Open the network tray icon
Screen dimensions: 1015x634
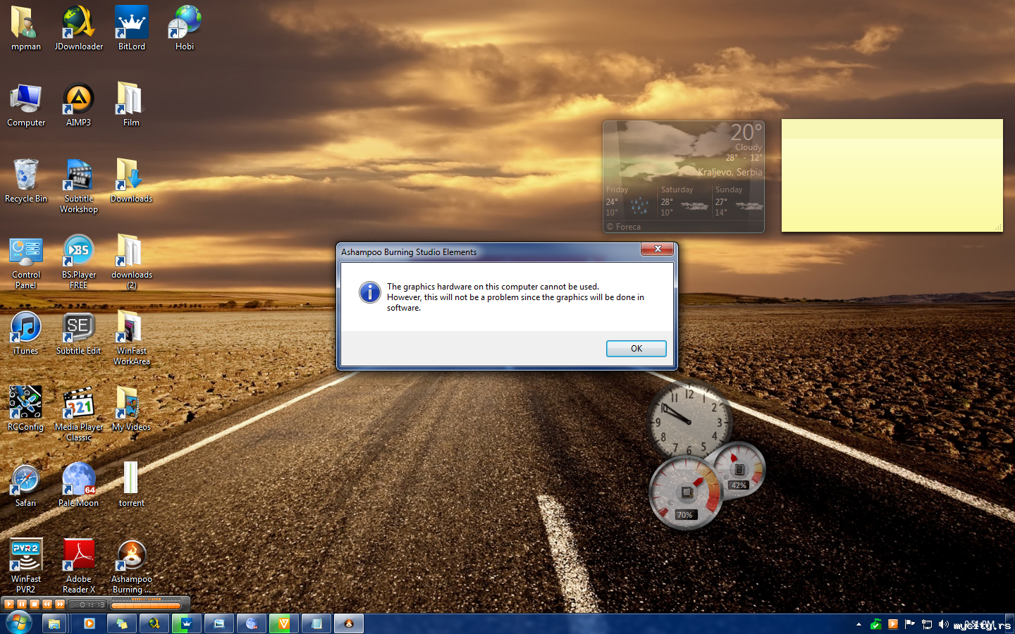point(927,624)
